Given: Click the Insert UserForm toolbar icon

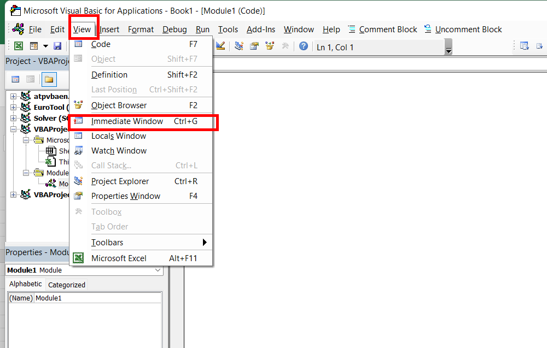Looking at the screenshot, I should [34, 46].
